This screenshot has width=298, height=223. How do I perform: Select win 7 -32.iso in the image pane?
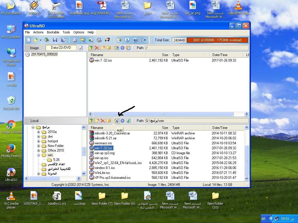[103, 60]
